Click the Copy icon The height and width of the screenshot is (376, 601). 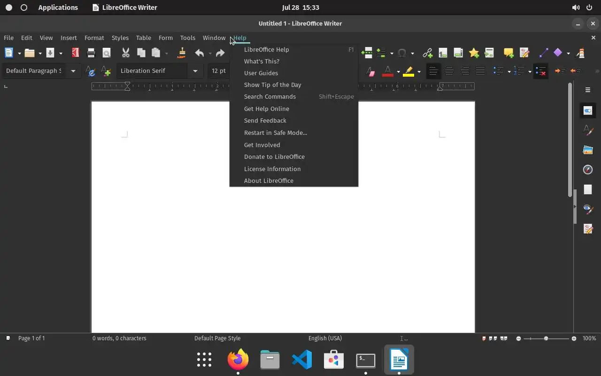tap(141, 53)
